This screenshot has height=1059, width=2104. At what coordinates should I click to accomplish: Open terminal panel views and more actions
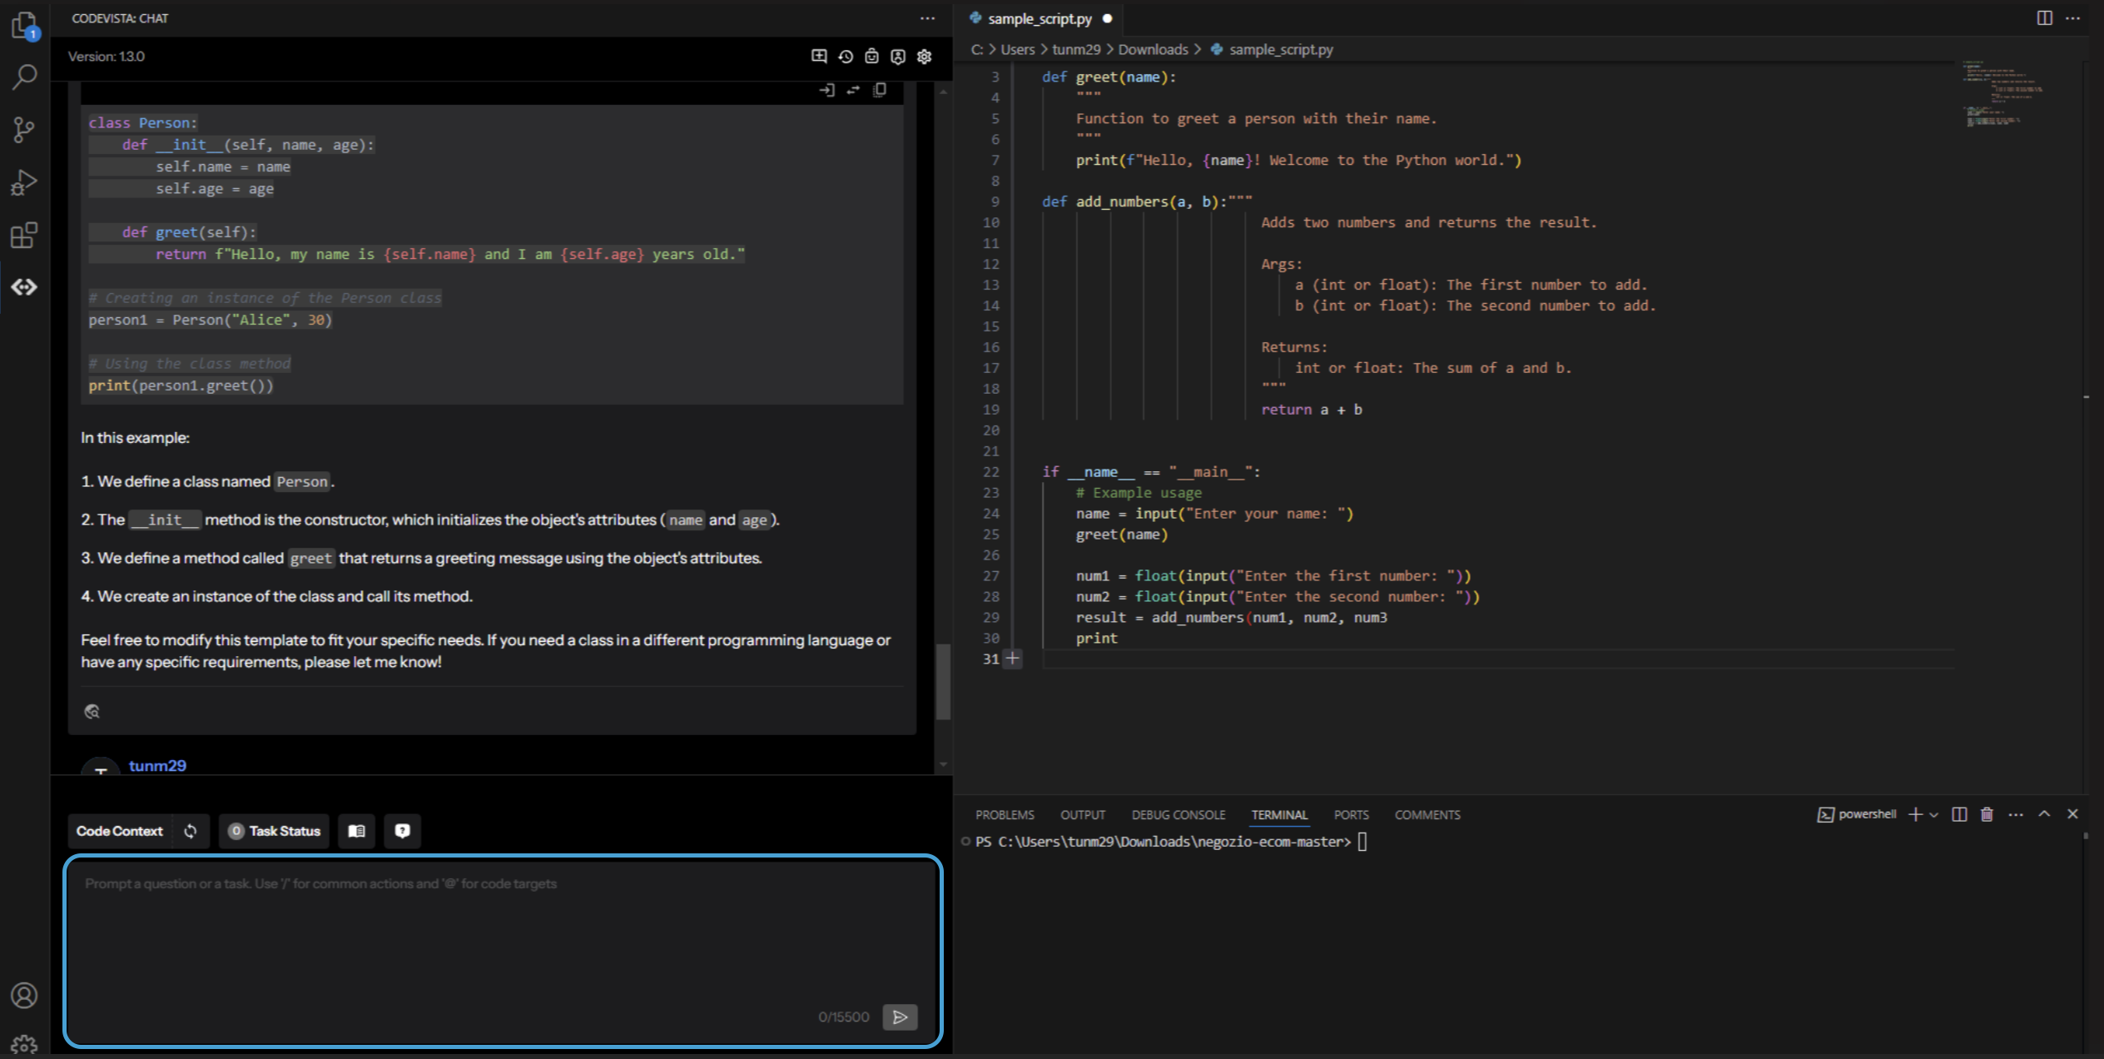2016,814
